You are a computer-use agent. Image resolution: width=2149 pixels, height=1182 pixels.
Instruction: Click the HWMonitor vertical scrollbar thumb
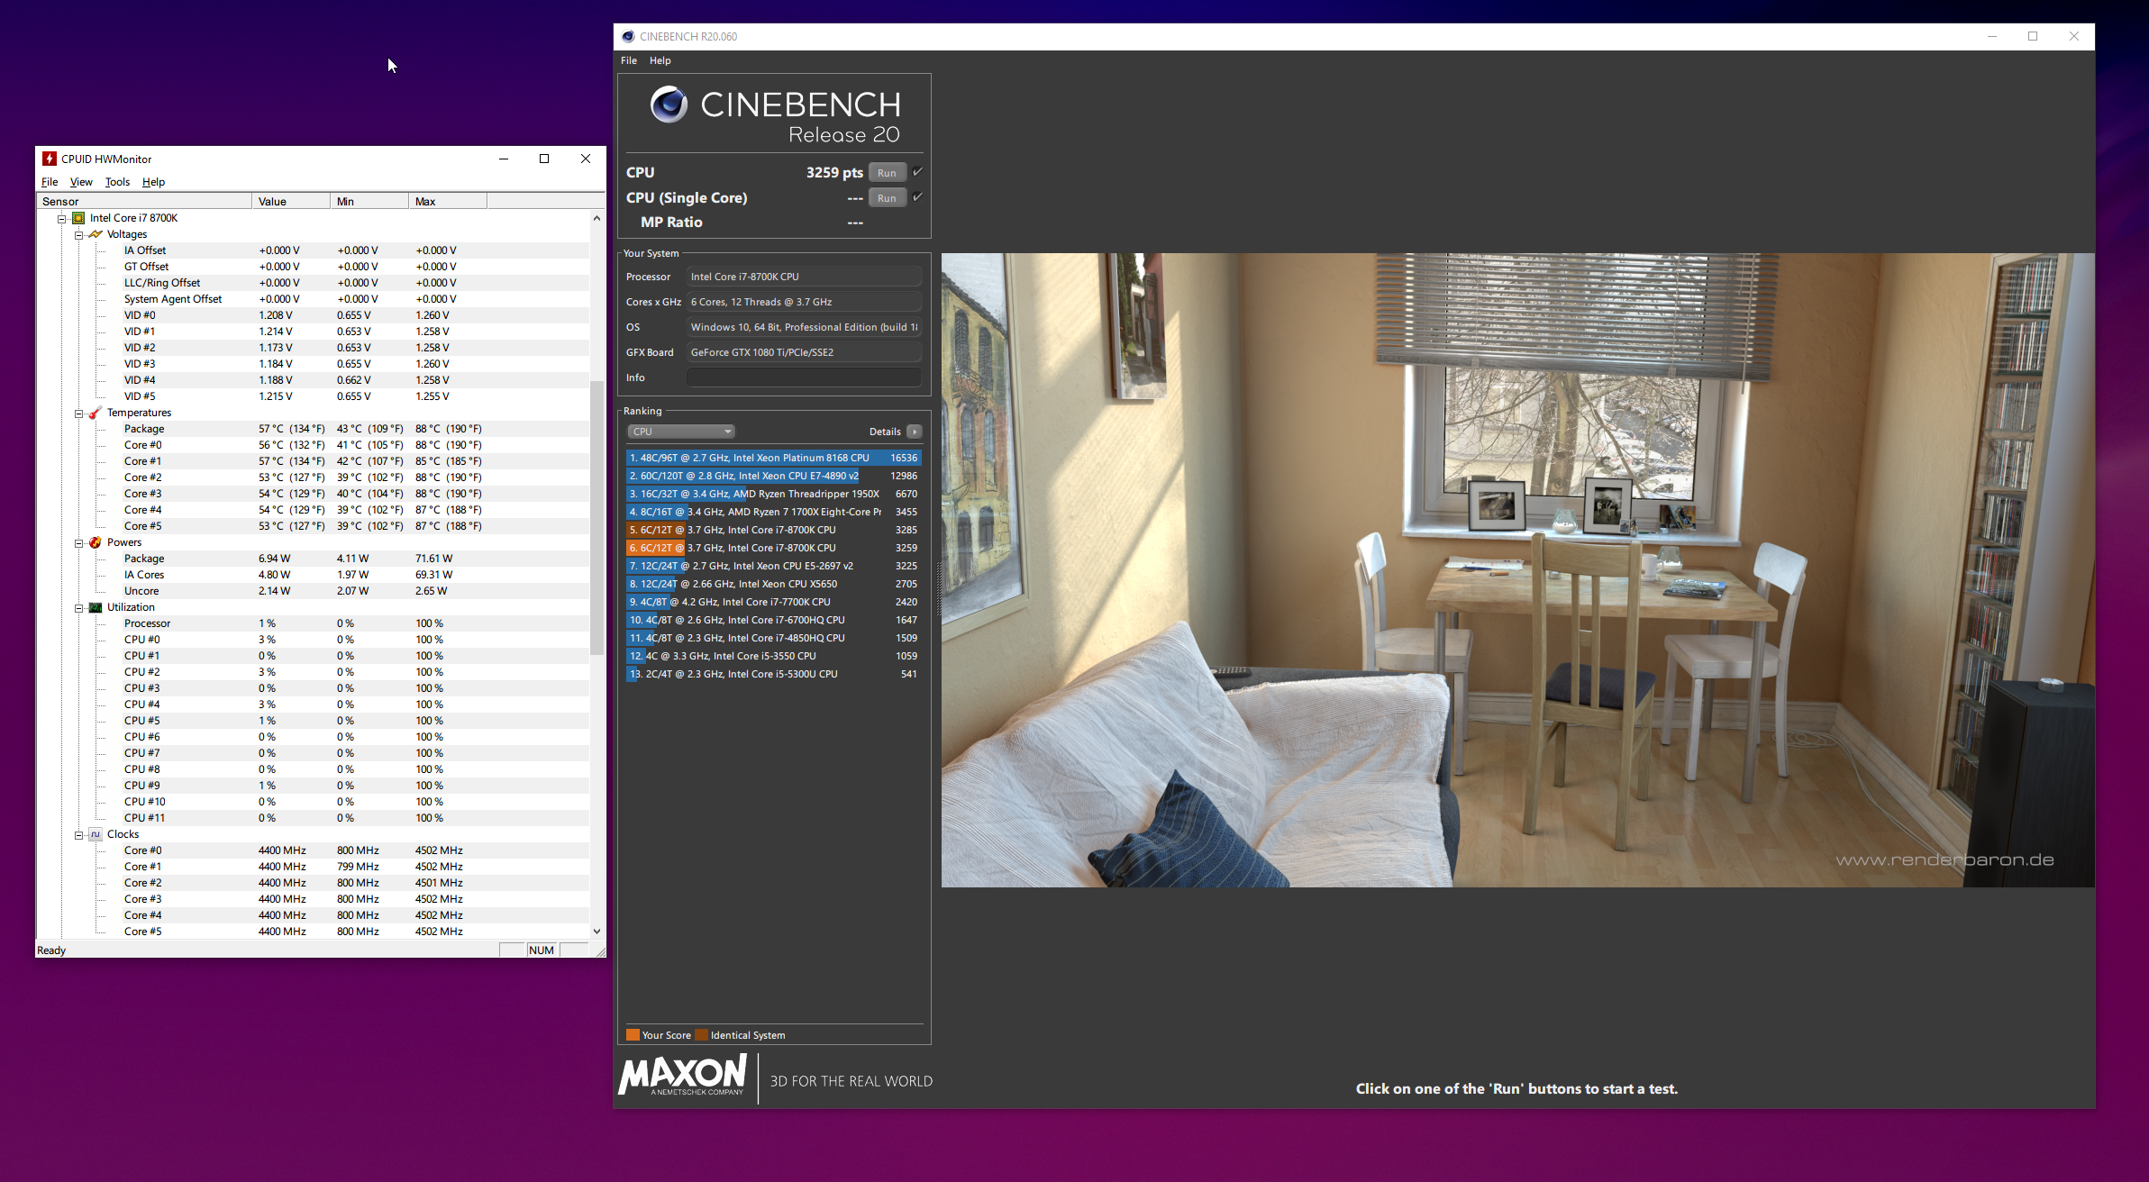click(x=596, y=518)
